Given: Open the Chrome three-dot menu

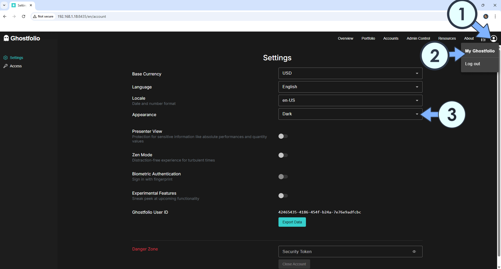Looking at the screenshot, I should pos(495,16).
